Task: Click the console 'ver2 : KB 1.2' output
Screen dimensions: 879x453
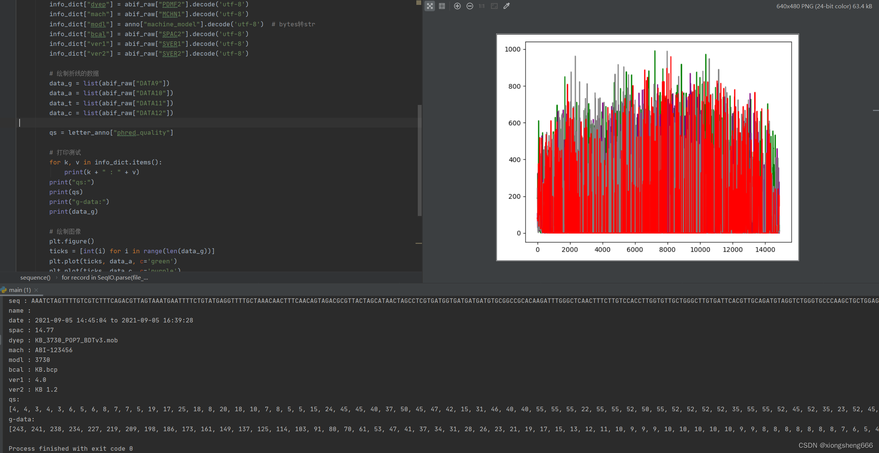Action: (x=33, y=389)
